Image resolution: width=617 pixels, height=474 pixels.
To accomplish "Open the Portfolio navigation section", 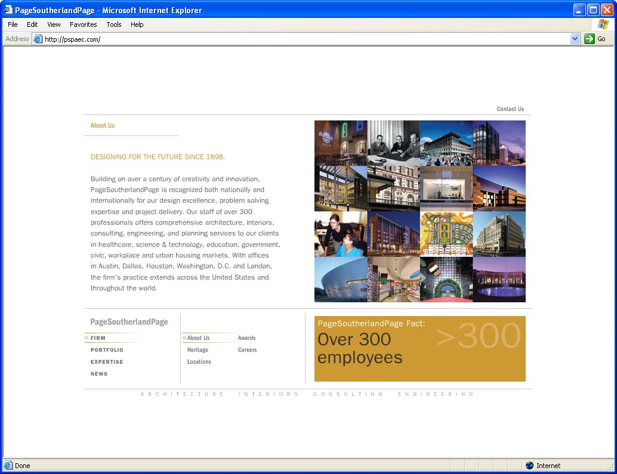I will (107, 350).
